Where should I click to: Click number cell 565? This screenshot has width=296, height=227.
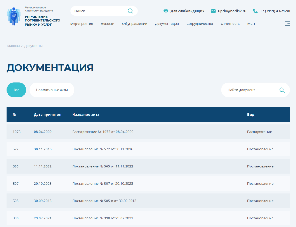click(x=16, y=166)
